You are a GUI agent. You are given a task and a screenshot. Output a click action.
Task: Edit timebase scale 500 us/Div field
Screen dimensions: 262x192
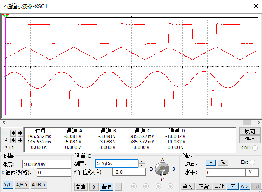point(47,164)
